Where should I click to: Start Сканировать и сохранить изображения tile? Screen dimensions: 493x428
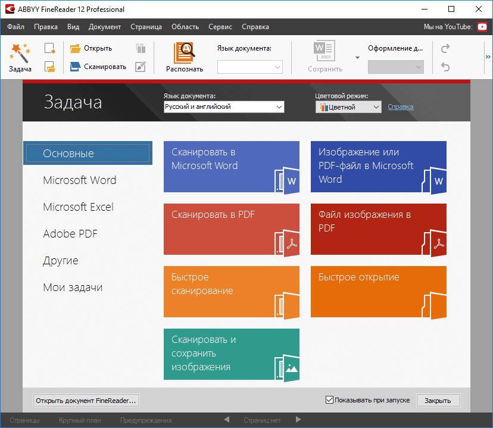[x=232, y=354]
